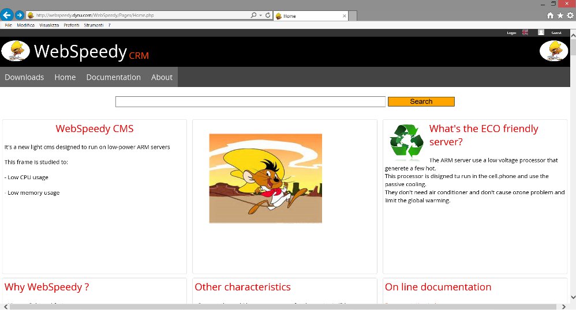Open the File menu

9,25
